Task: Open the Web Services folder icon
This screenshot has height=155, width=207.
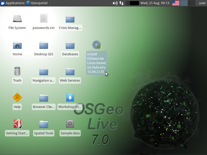Action: pos(70,72)
